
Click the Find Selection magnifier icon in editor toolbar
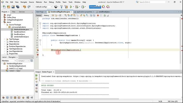click(65, 15)
